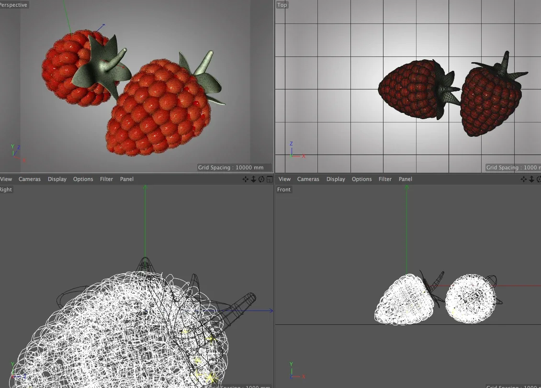Select the zoom view icon on the upper viewport toolbar
541x388 pixels.
[253, 179]
